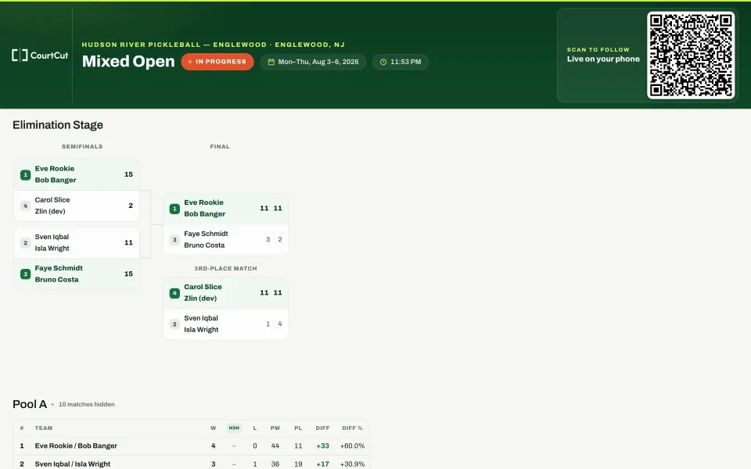The height and width of the screenshot is (469, 751).
Task: Click seed 2 badge in Semifinals Sven Iqbal row
Action: [25, 242]
